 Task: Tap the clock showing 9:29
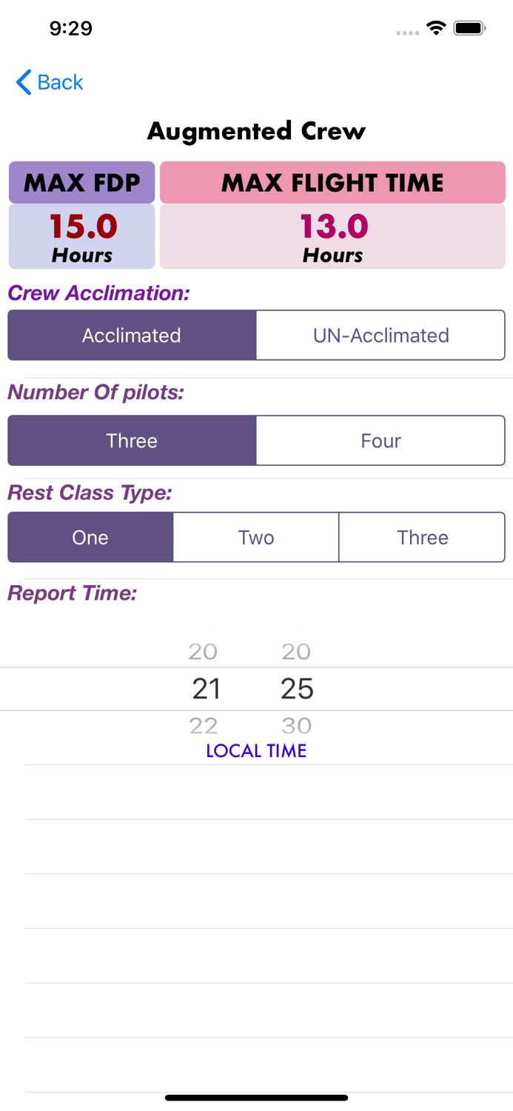click(x=70, y=28)
